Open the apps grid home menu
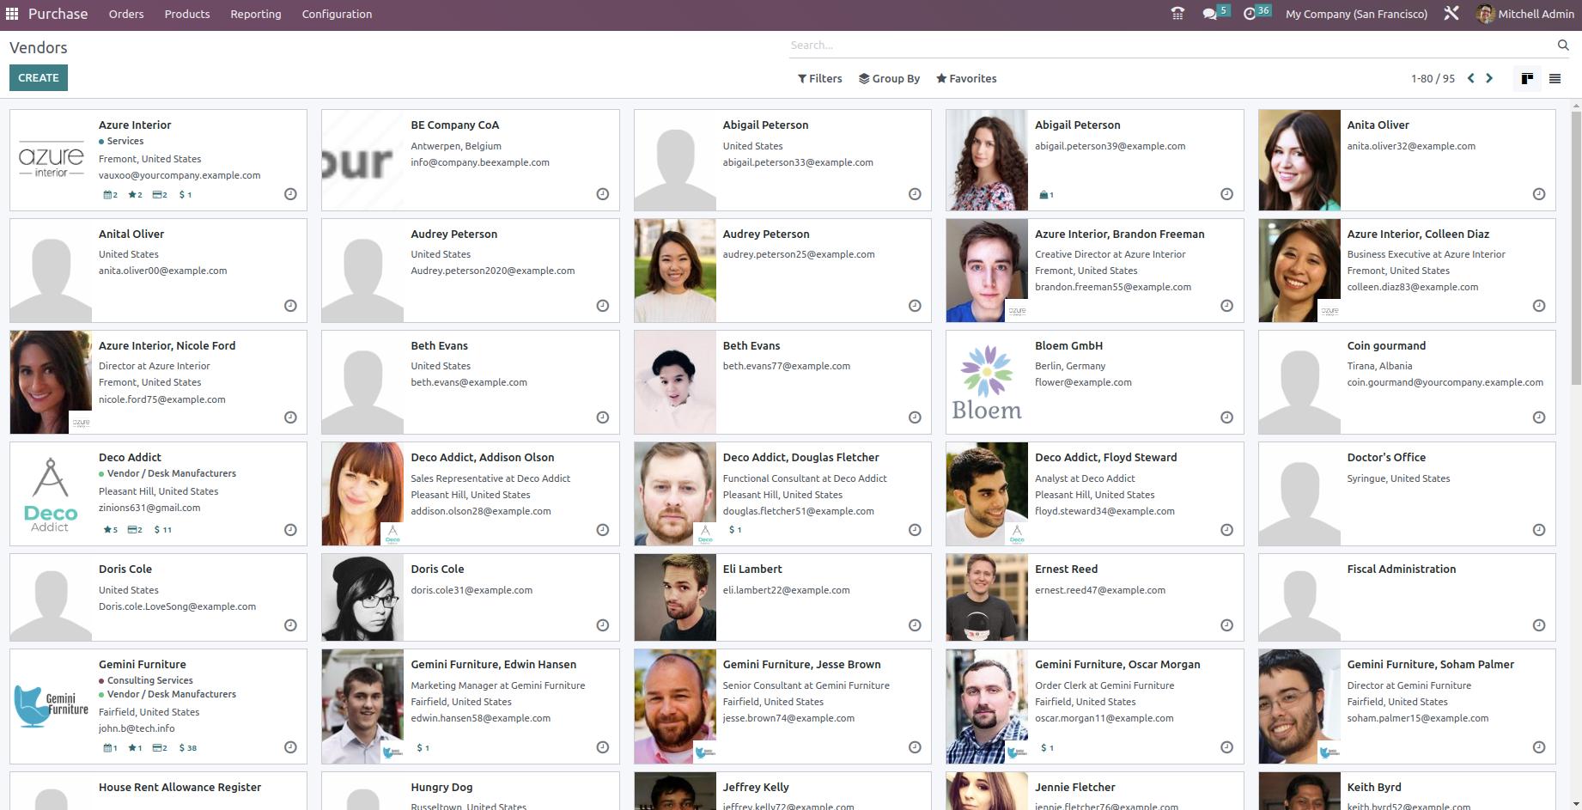Screen dimensions: 1582x810 click(12, 14)
